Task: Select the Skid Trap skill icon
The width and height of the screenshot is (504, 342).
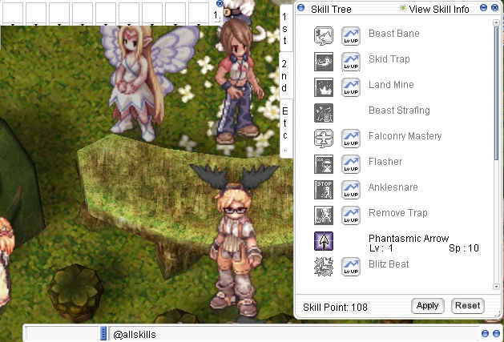Action: click(324, 62)
